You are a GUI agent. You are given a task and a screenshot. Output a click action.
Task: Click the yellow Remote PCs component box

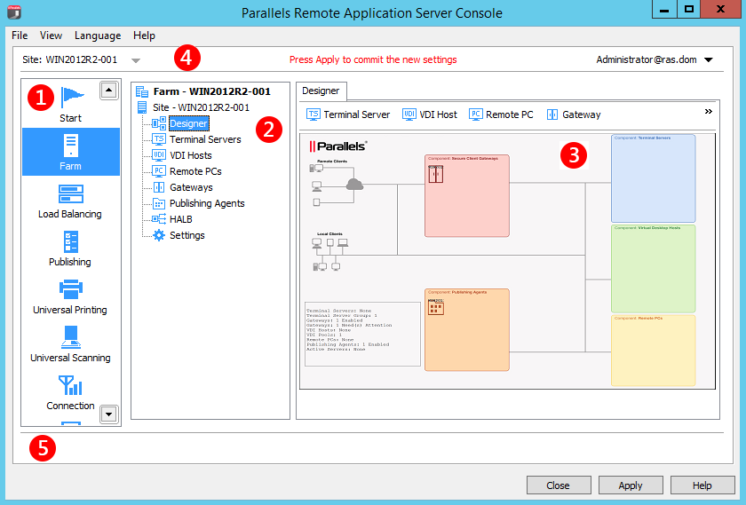[654, 351]
